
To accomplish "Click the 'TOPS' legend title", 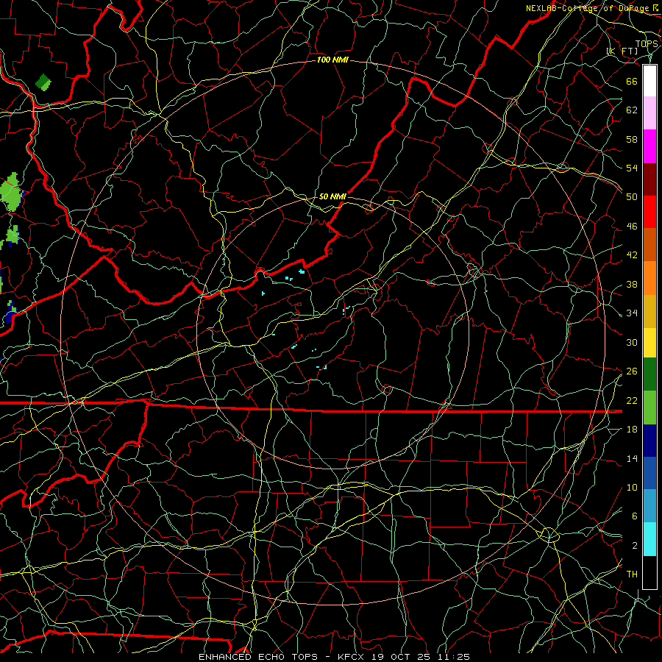I will 647,44.
